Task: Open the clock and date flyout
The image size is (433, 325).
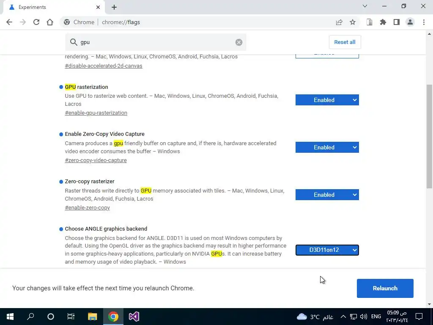Action: [x=397, y=317]
